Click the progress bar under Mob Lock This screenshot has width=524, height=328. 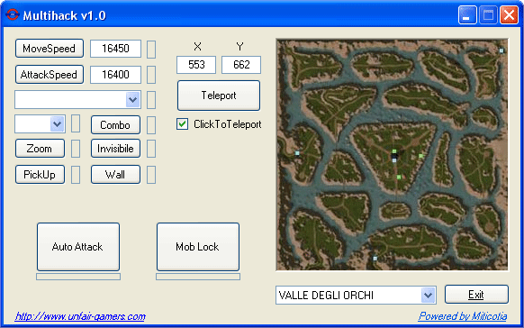198,277
